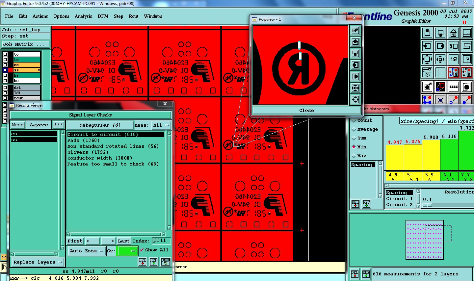Select the Count radio option
This screenshot has width=474, height=281.
click(x=354, y=120)
